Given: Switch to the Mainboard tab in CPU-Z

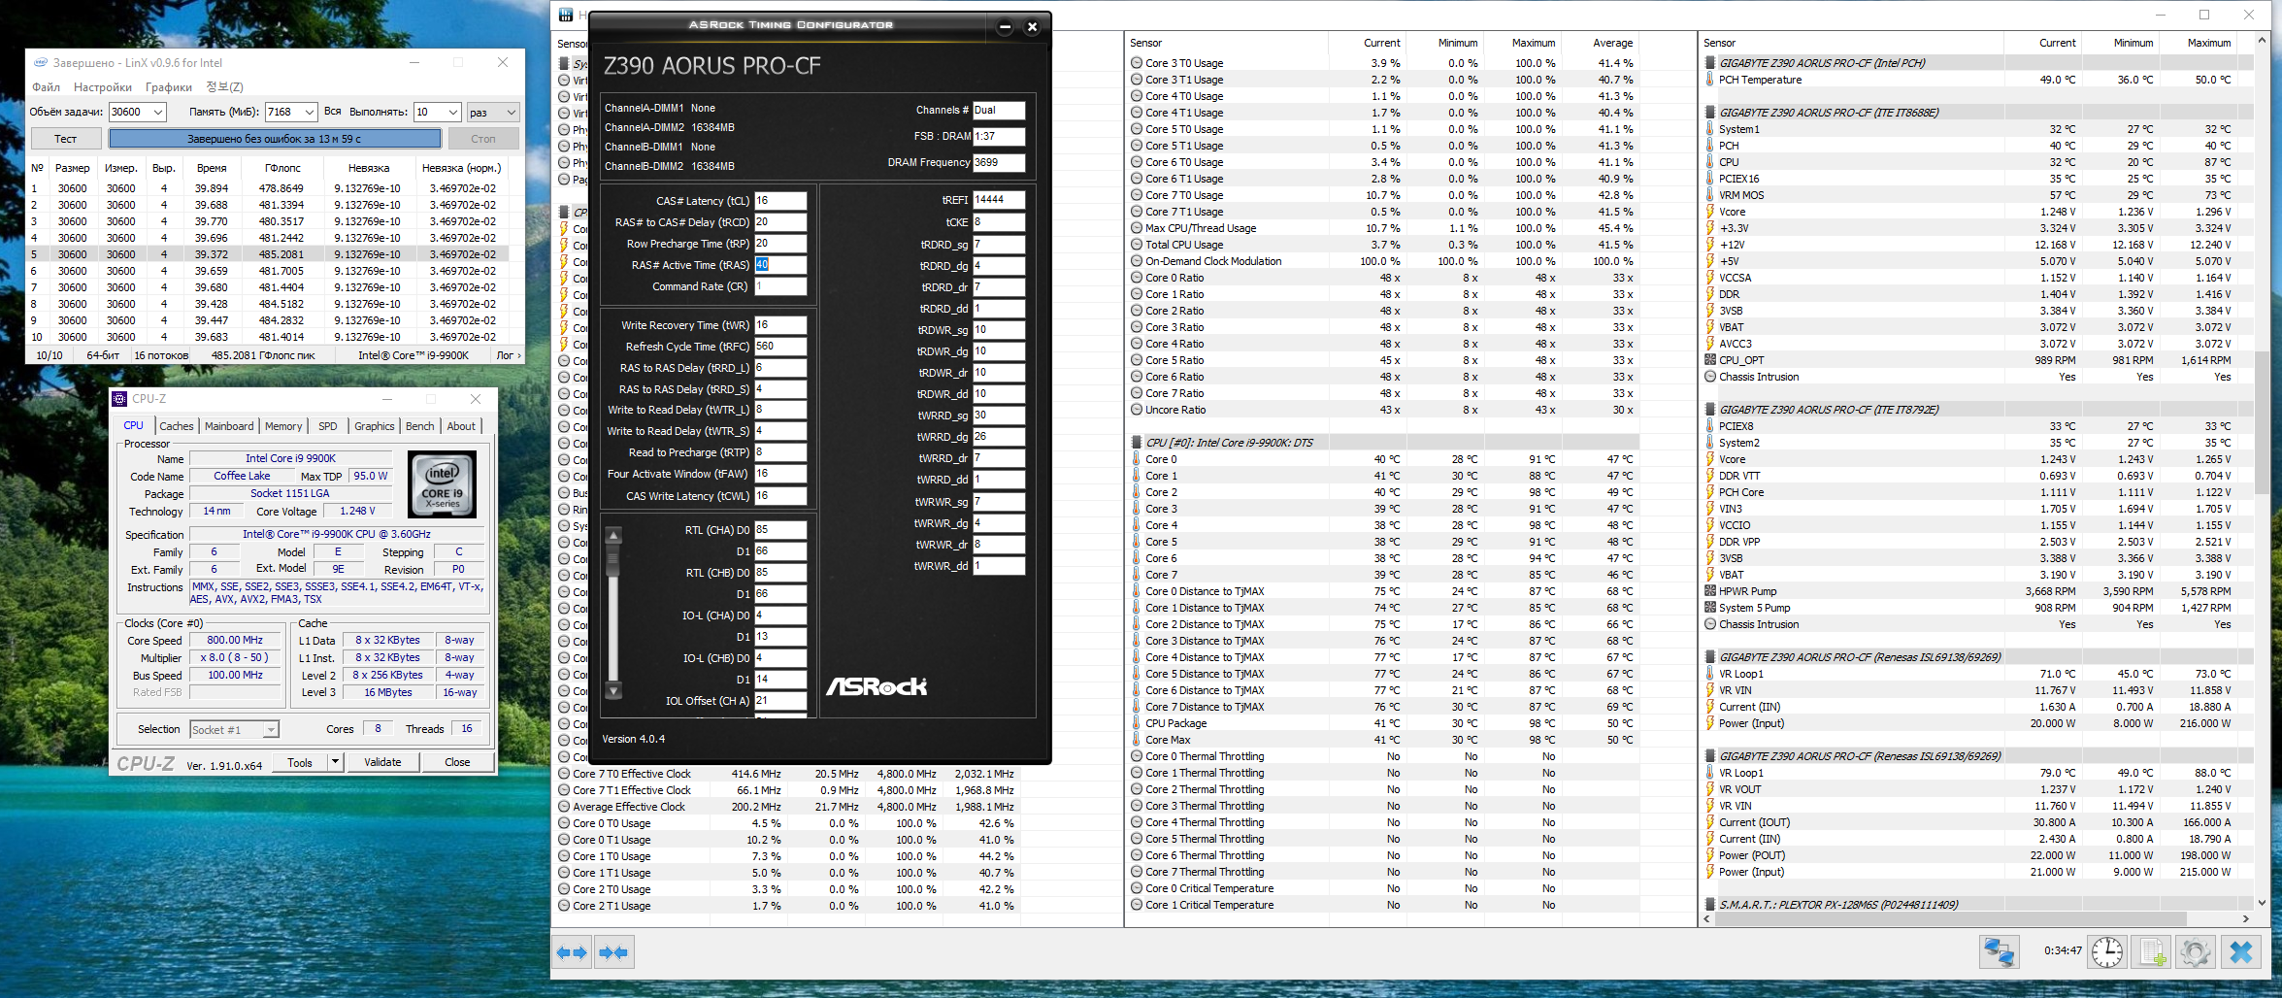Looking at the screenshot, I should pyautogui.click(x=229, y=426).
